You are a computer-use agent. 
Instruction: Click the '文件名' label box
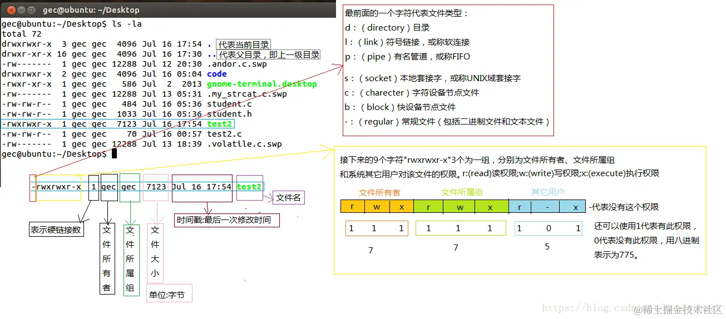tap(288, 198)
